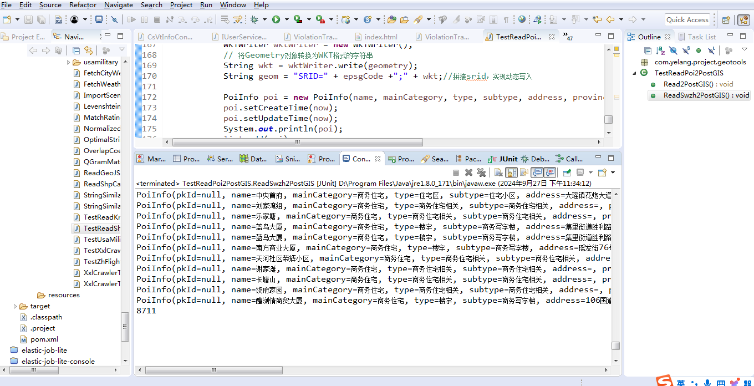Open pom.xml file in Navigator
The width and height of the screenshot is (754, 386).
[x=44, y=339]
